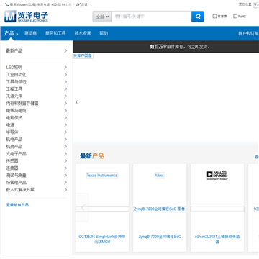Open the 制造商 manufacturers menu

[x=30, y=33]
